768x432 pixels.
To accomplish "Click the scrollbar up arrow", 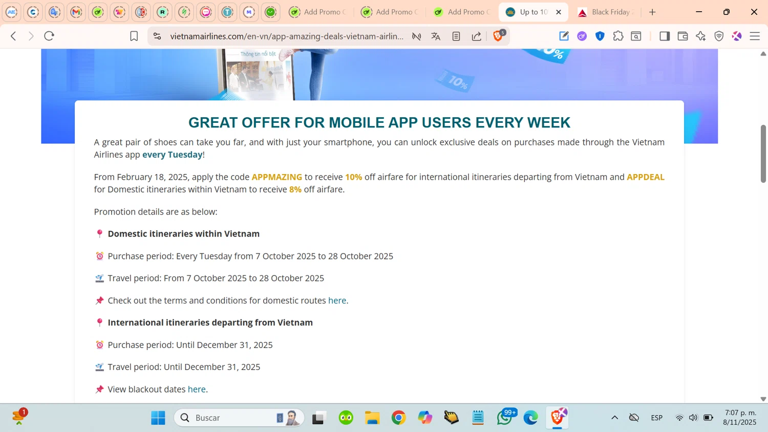I will pyautogui.click(x=763, y=53).
